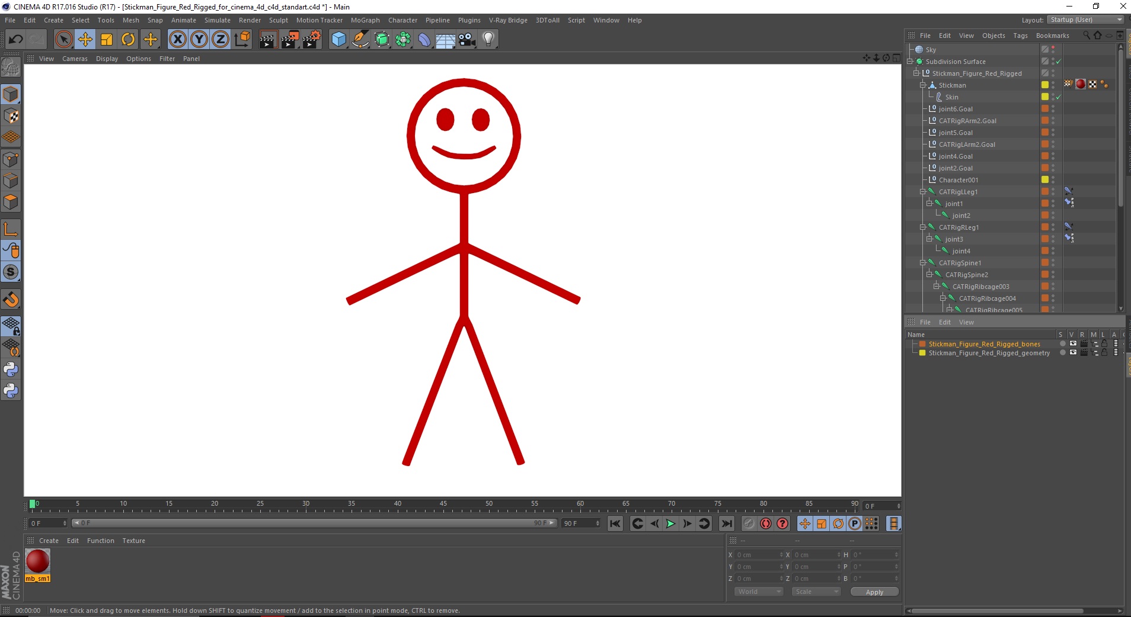
Task: Open the Floor environment objects icon
Action: pyautogui.click(x=445, y=40)
